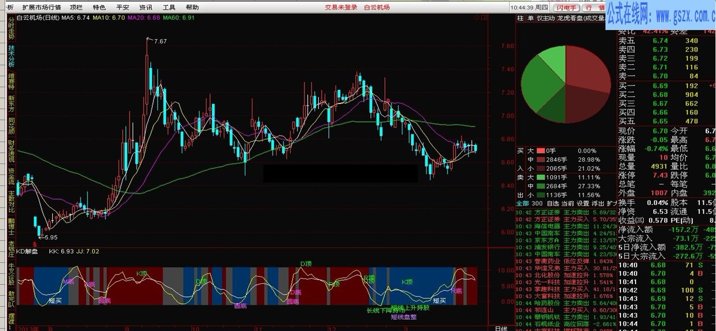The width and height of the screenshot is (716, 331).
Task: Open the 主数对比 sidebar tab
Action: click(x=11, y=202)
